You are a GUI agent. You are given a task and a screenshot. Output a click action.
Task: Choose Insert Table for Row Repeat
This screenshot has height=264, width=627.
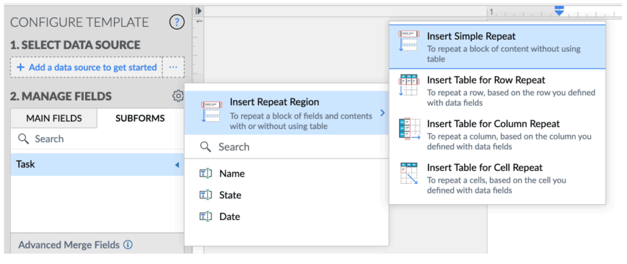[497, 91]
